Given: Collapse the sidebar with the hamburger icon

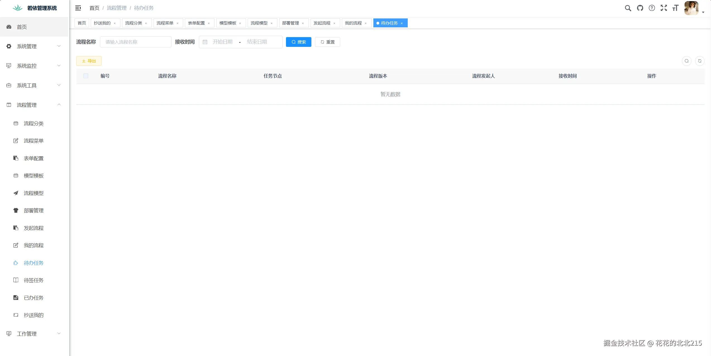Looking at the screenshot, I should pyautogui.click(x=78, y=8).
